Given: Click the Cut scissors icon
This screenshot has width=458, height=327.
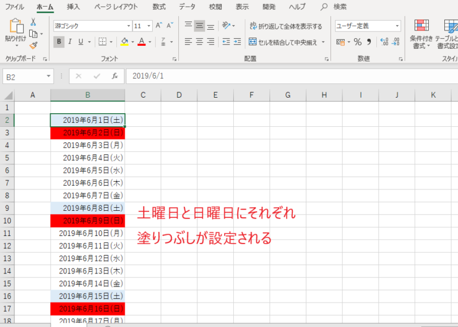Looking at the screenshot, I should point(33,21).
